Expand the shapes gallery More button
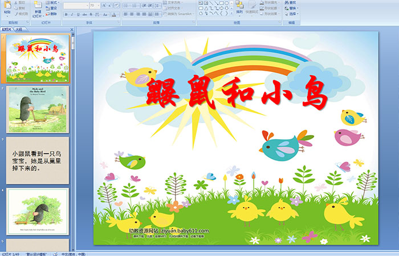Image resolution: width=399 pixels, height=256 pixels. (x=231, y=13)
